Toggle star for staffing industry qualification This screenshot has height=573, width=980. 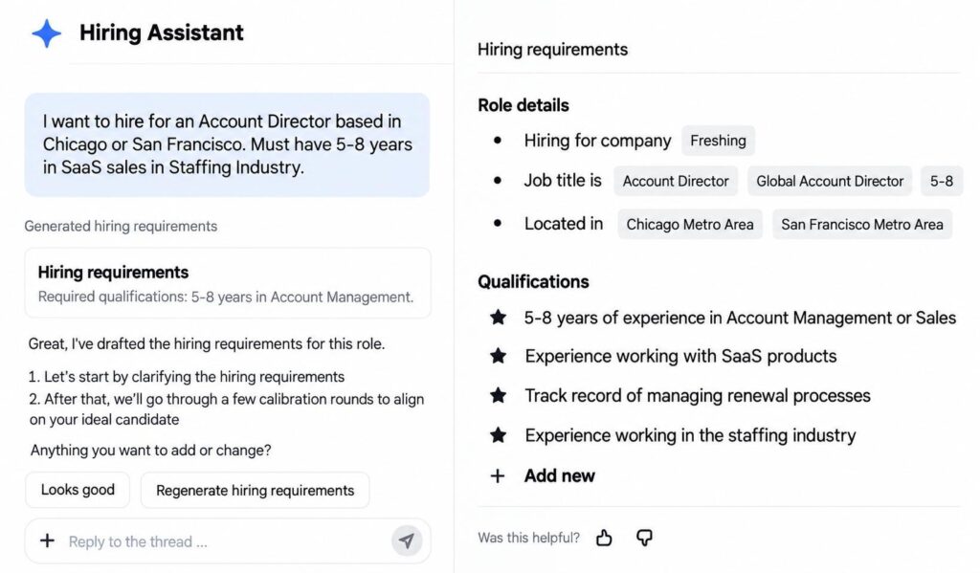tap(498, 435)
